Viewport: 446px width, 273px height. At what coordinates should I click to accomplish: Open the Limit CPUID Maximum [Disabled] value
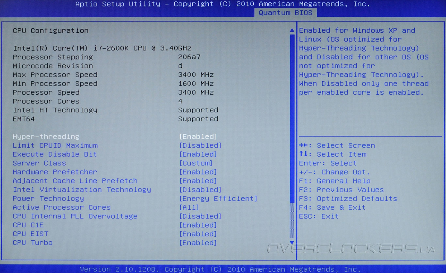[200, 145]
